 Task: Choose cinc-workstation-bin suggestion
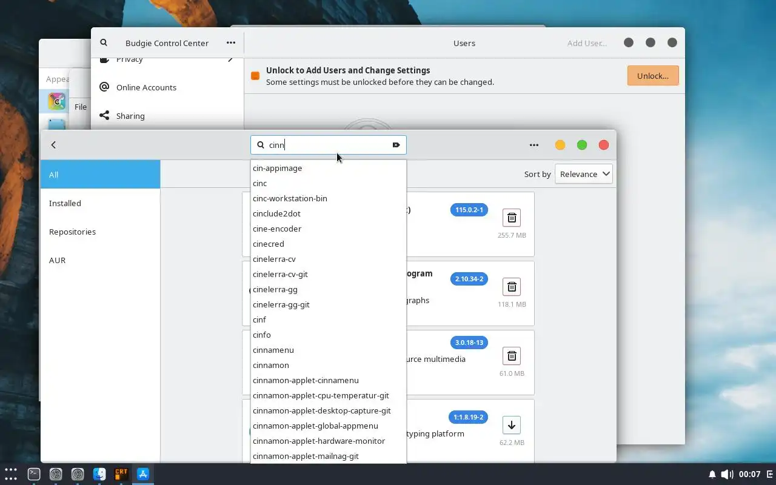click(x=328, y=198)
